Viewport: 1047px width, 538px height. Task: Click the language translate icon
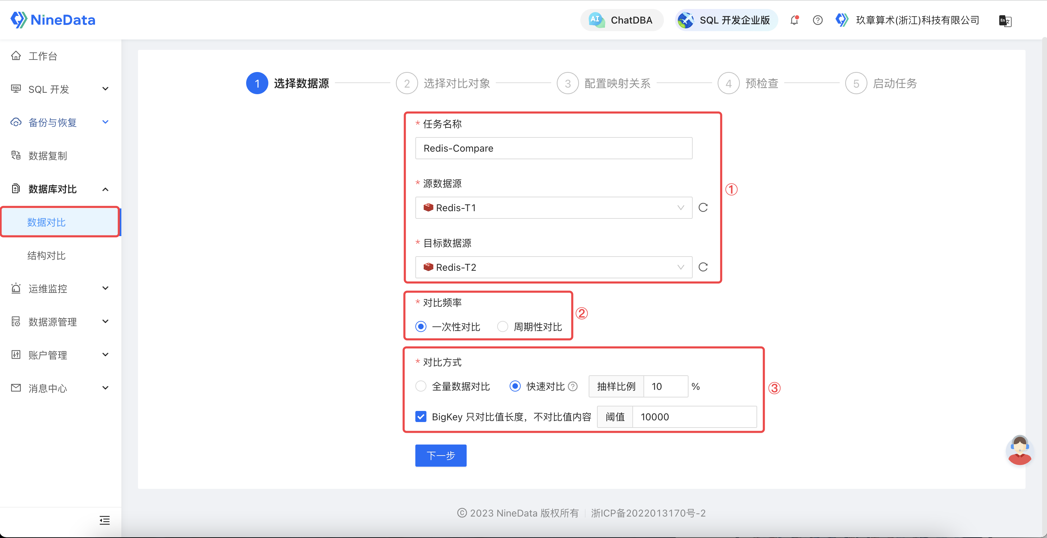pos(1005,20)
